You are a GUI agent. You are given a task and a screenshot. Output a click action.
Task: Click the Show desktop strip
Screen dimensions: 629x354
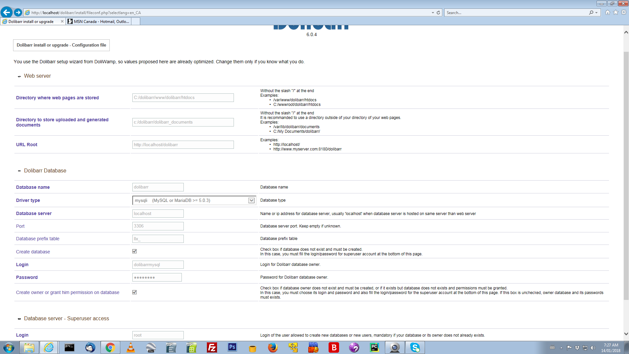point(626,347)
